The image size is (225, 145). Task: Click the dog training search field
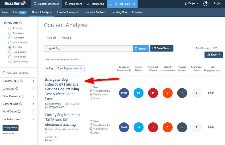tap(89, 48)
